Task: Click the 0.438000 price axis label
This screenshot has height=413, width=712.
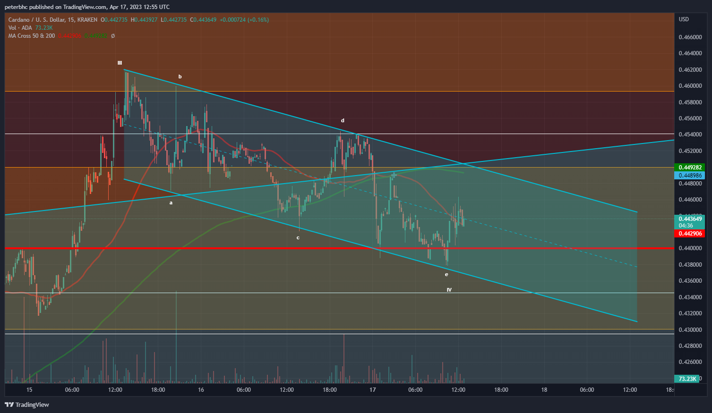Action: click(690, 265)
